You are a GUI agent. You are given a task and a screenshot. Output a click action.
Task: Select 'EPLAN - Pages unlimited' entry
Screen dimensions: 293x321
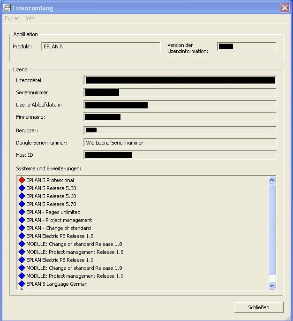click(53, 212)
